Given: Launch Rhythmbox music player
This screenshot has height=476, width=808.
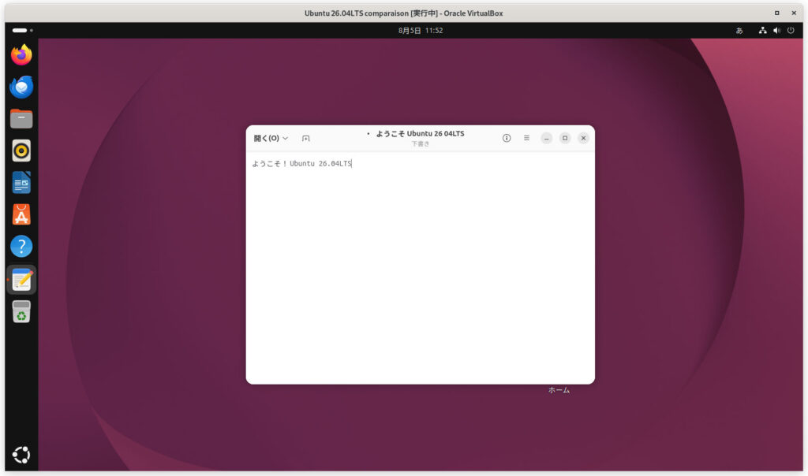Looking at the screenshot, I should pos(21,151).
